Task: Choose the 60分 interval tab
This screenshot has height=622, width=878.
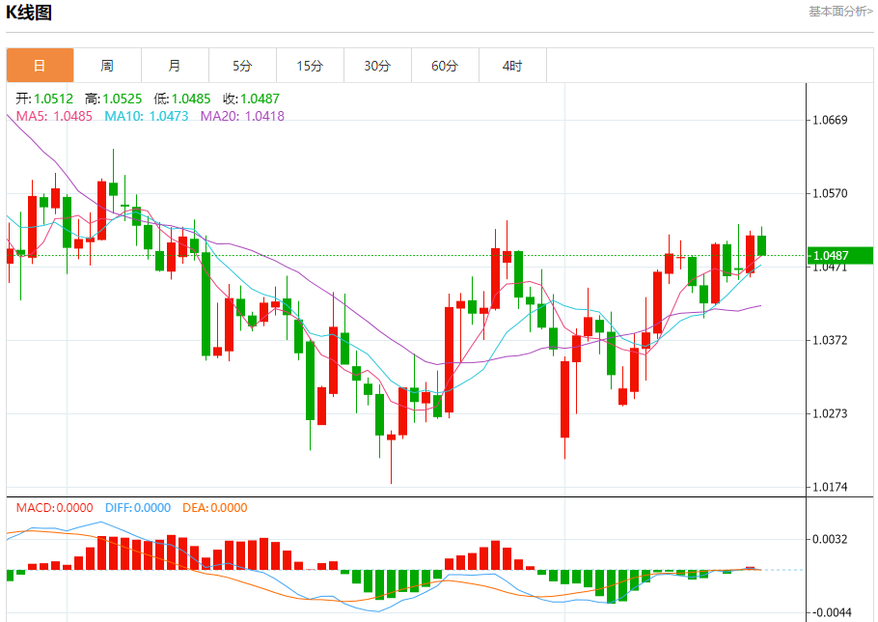Action: 445,66
